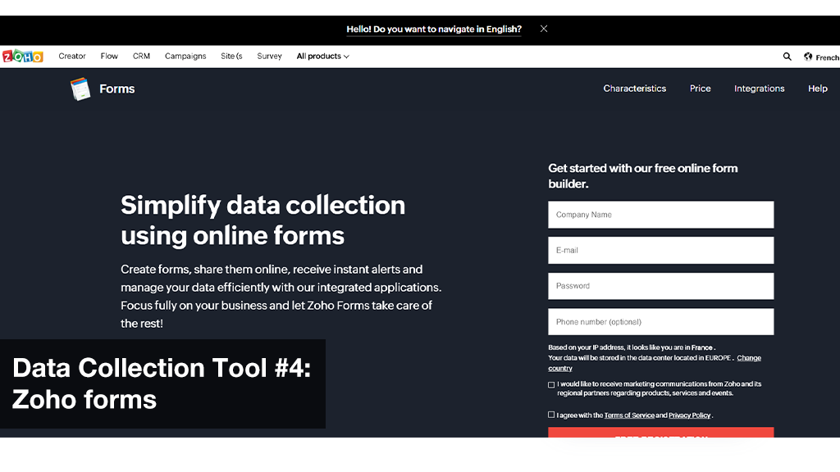The width and height of the screenshot is (840, 472).
Task: Focus the E-mail field
Action: click(x=660, y=251)
